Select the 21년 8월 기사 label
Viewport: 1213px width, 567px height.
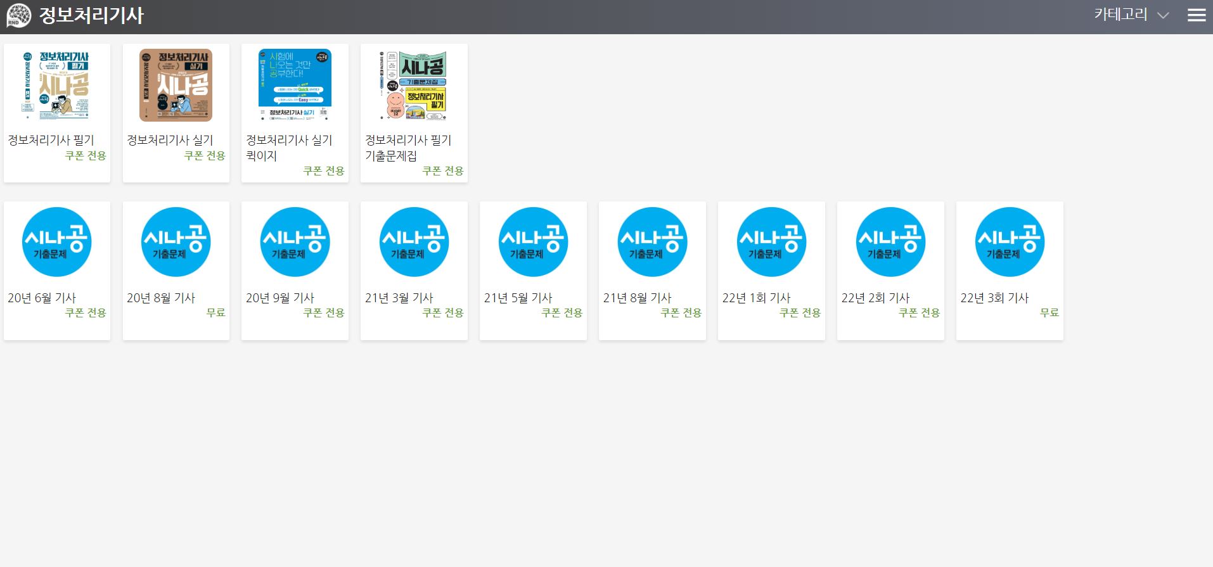point(638,298)
